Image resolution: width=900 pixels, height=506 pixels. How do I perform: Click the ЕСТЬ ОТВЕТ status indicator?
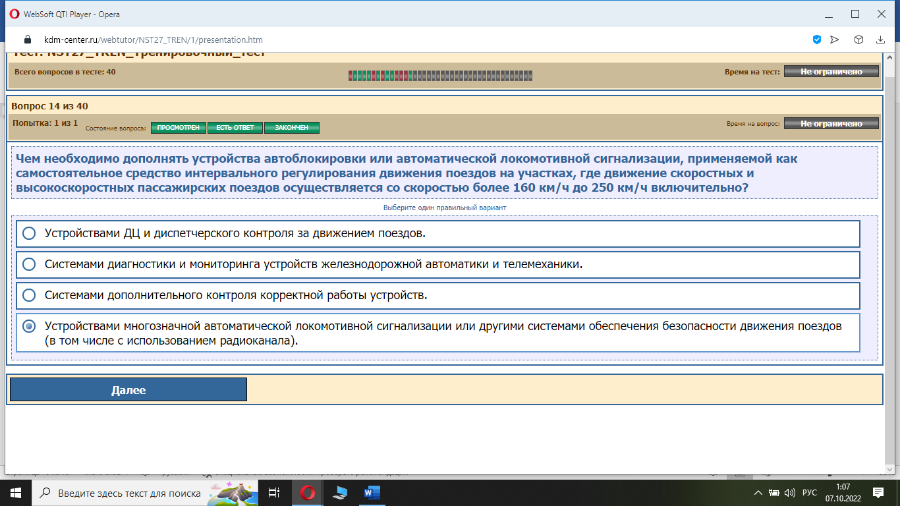click(x=235, y=127)
